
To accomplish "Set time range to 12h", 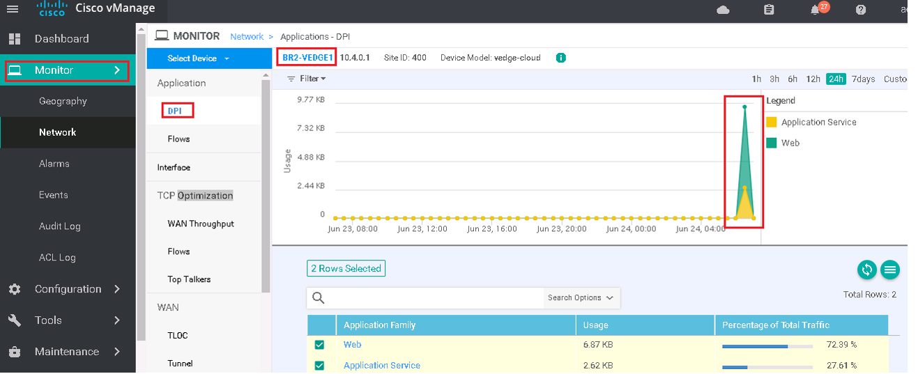I will pos(813,79).
